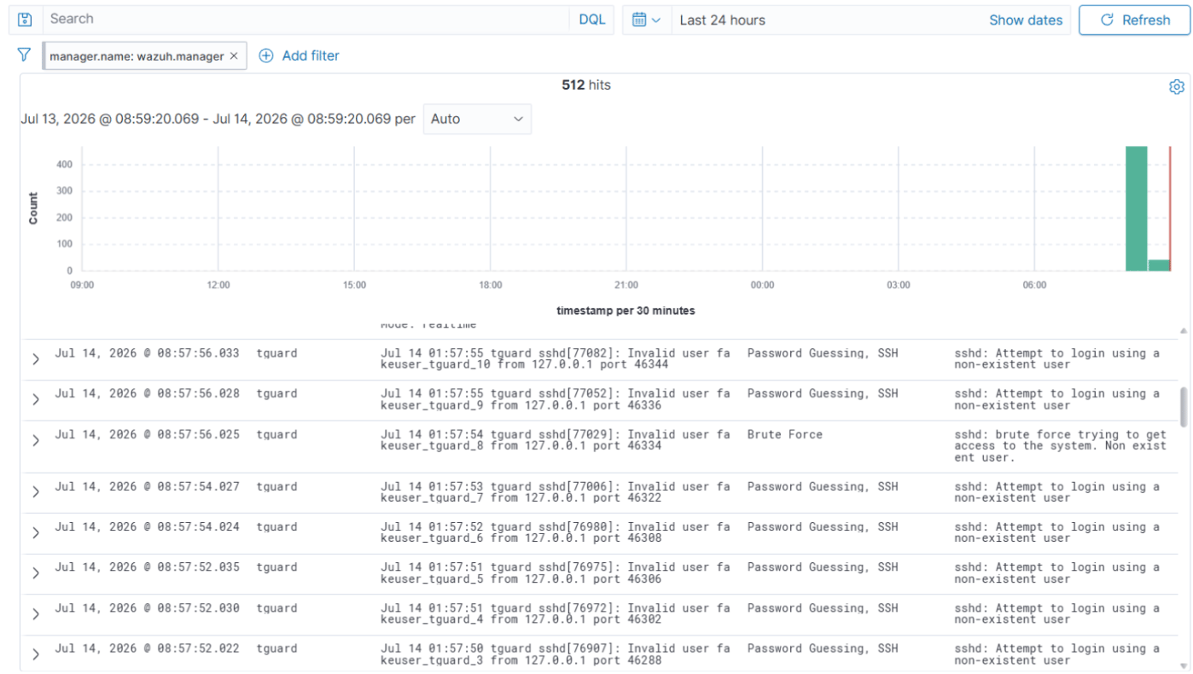The width and height of the screenshot is (1193, 674).
Task: Click the scrollbar up arrow of results
Action: tap(1183, 331)
